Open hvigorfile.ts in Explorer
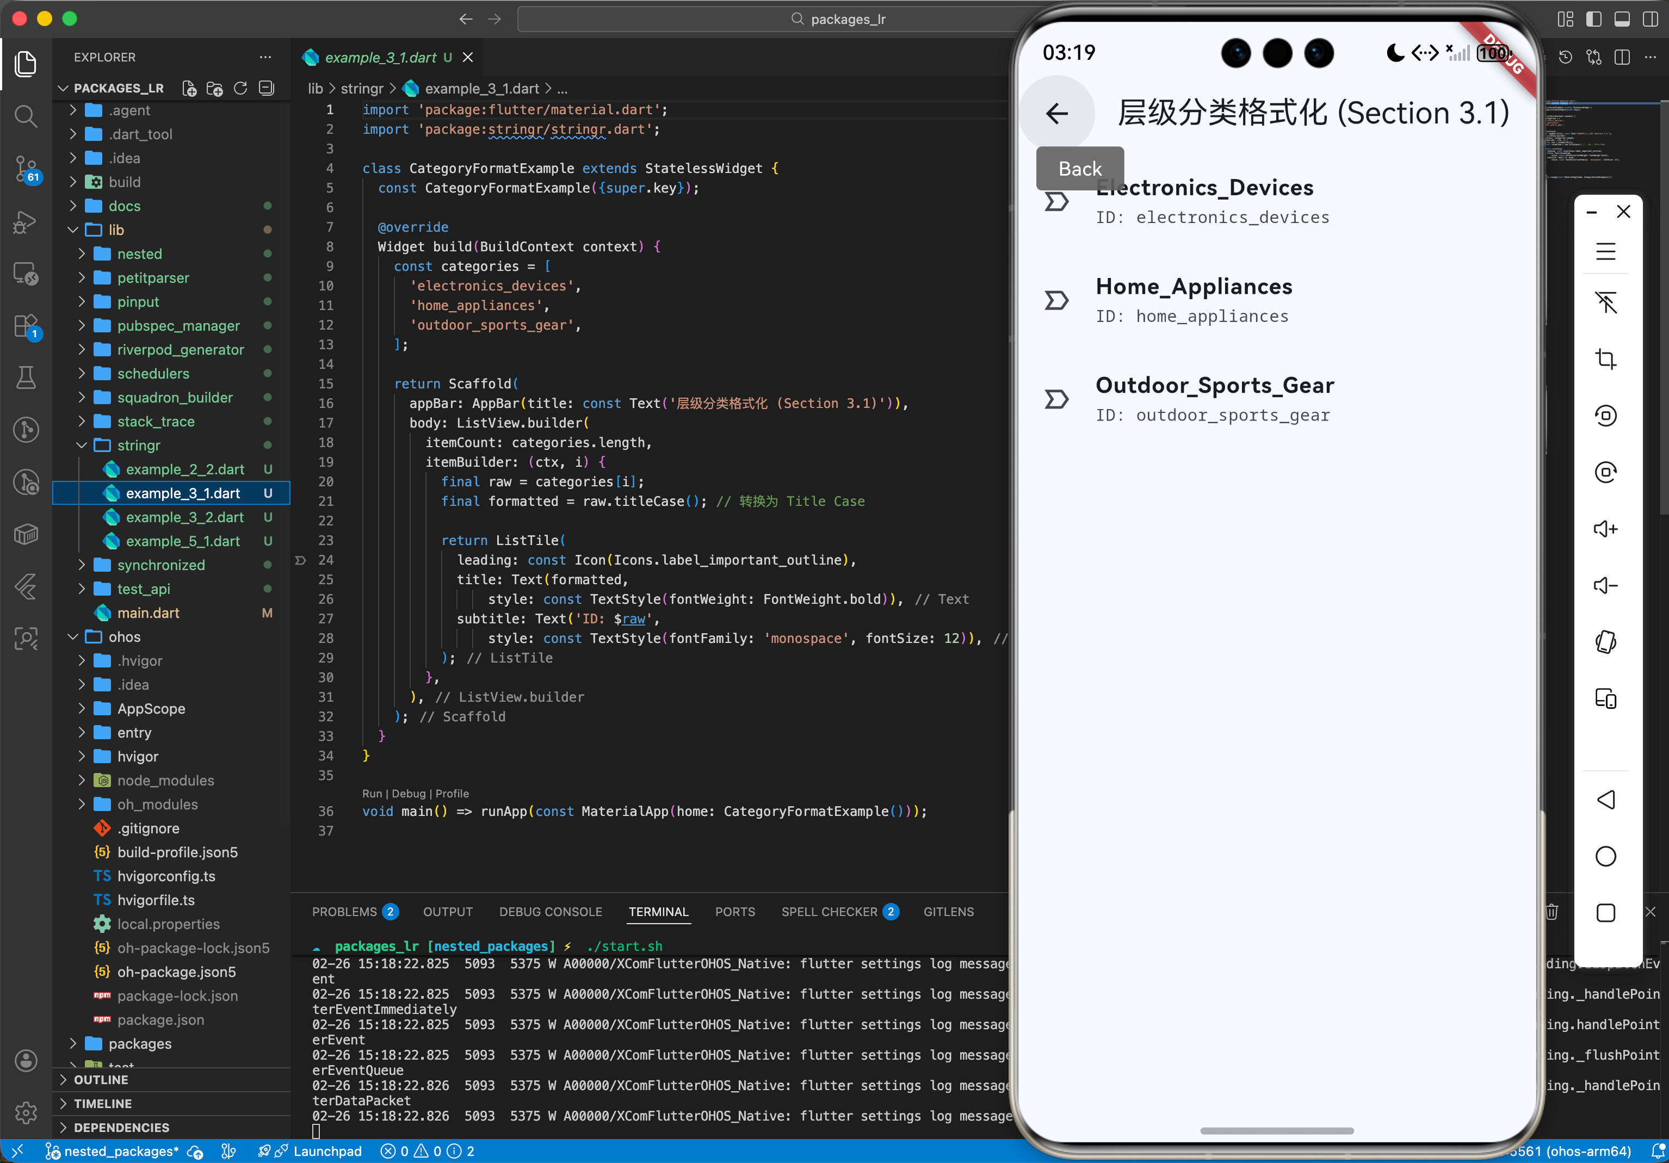The width and height of the screenshot is (1669, 1163). 156,900
